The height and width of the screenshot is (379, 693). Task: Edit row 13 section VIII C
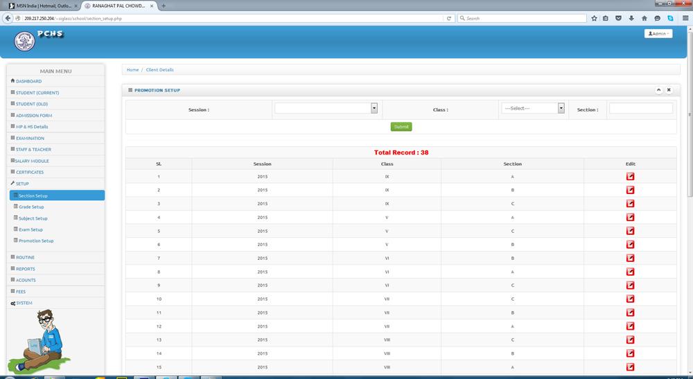[630, 340]
